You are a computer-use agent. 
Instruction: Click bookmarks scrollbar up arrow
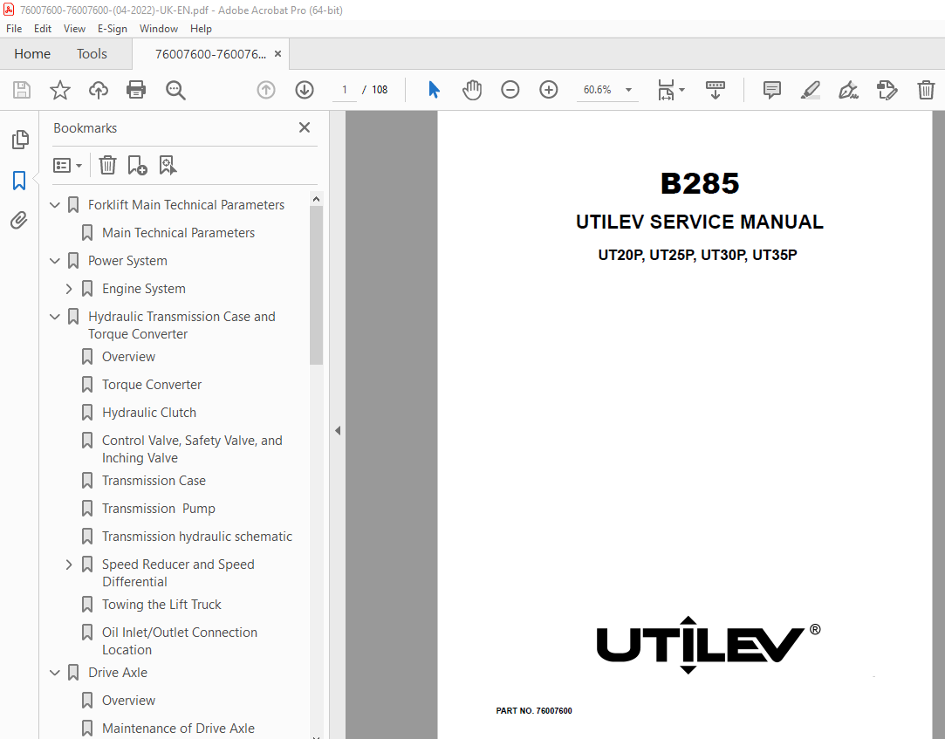click(x=317, y=199)
